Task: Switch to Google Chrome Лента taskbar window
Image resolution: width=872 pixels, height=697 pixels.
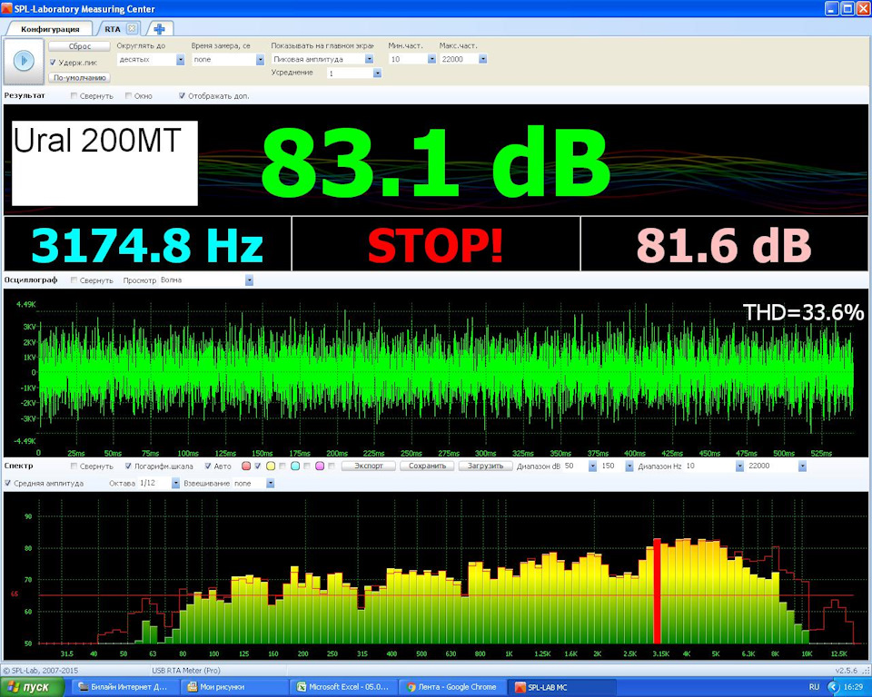Action: coord(452,687)
